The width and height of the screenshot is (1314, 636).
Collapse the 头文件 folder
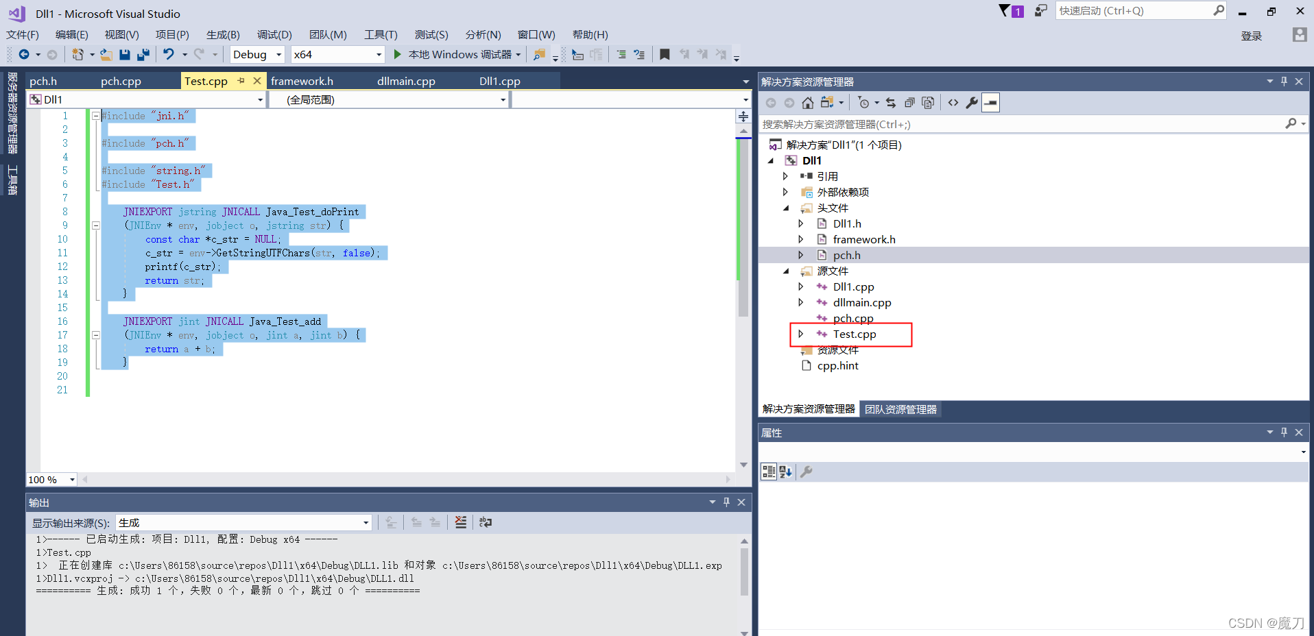click(786, 208)
